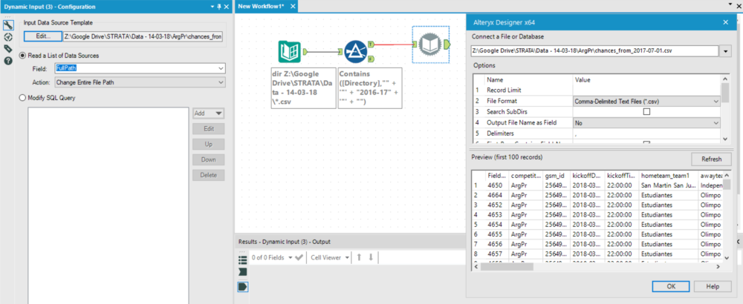Click the competit... column header
The image size is (743, 304).
click(526, 176)
